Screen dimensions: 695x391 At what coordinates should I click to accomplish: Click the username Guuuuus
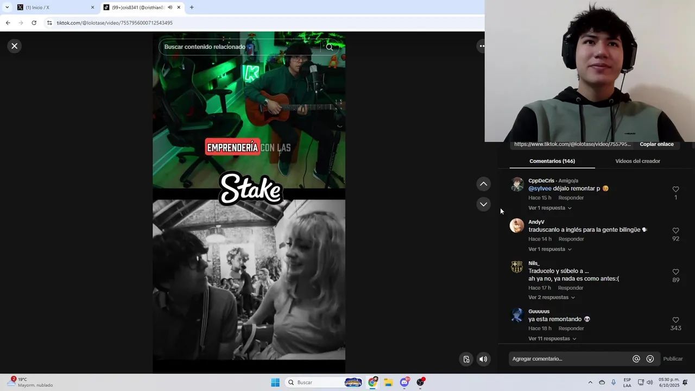click(x=539, y=312)
